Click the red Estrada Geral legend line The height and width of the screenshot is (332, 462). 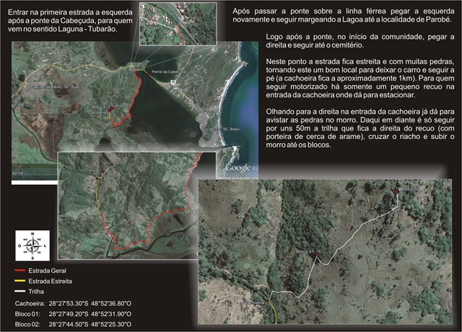tap(19, 271)
